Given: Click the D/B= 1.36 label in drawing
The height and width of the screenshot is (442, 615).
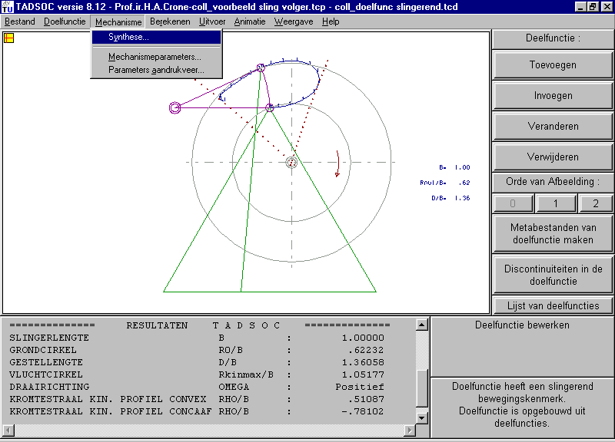Looking at the screenshot, I should (450, 198).
